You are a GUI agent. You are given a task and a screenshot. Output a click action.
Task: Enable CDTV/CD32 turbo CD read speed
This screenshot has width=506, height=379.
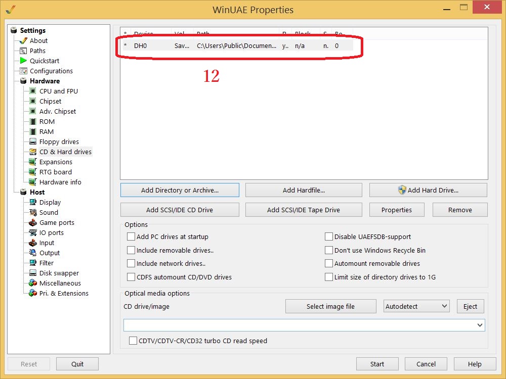tap(133, 341)
